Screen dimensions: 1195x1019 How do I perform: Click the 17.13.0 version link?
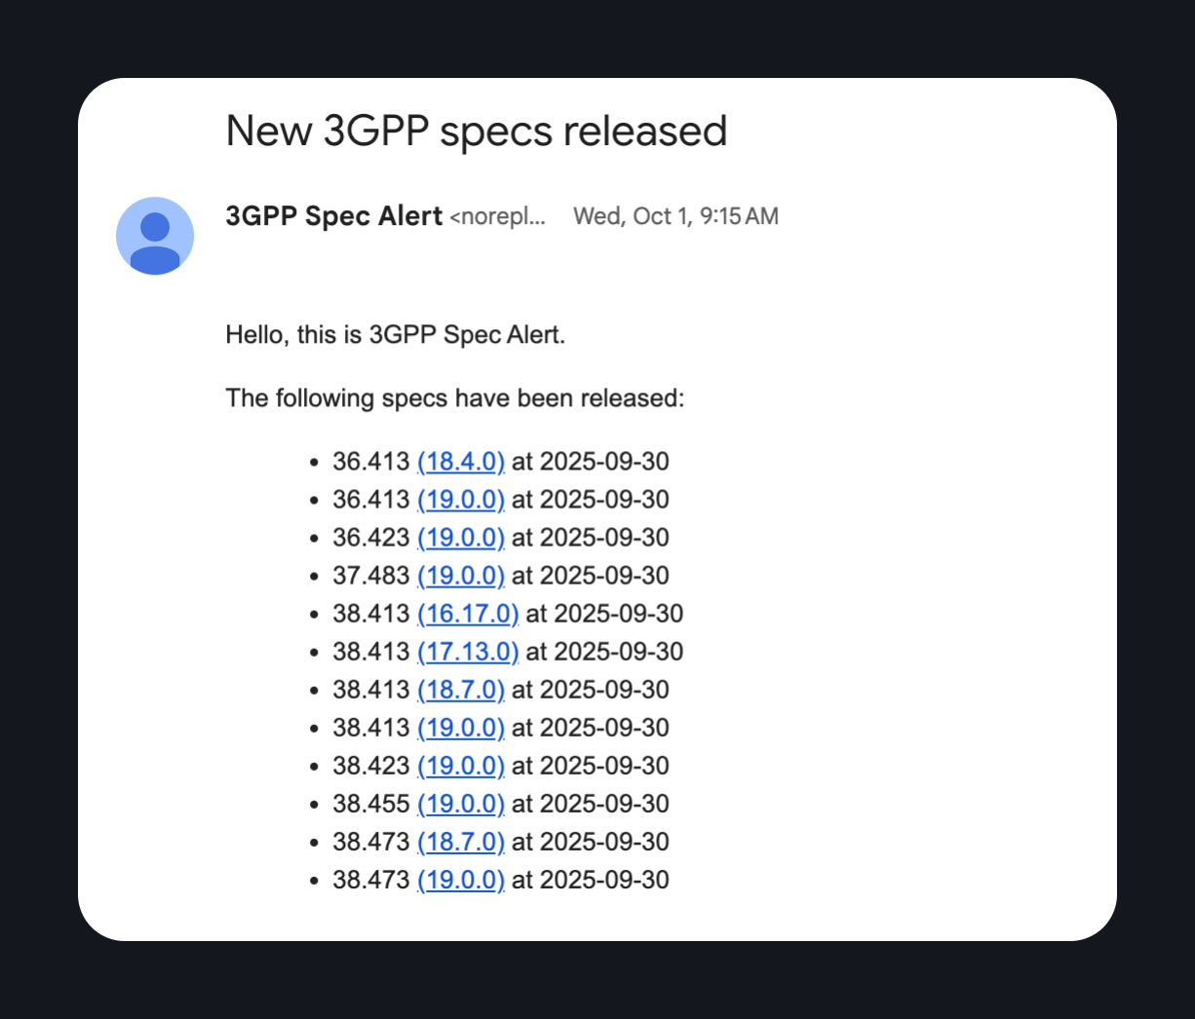(x=468, y=652)
